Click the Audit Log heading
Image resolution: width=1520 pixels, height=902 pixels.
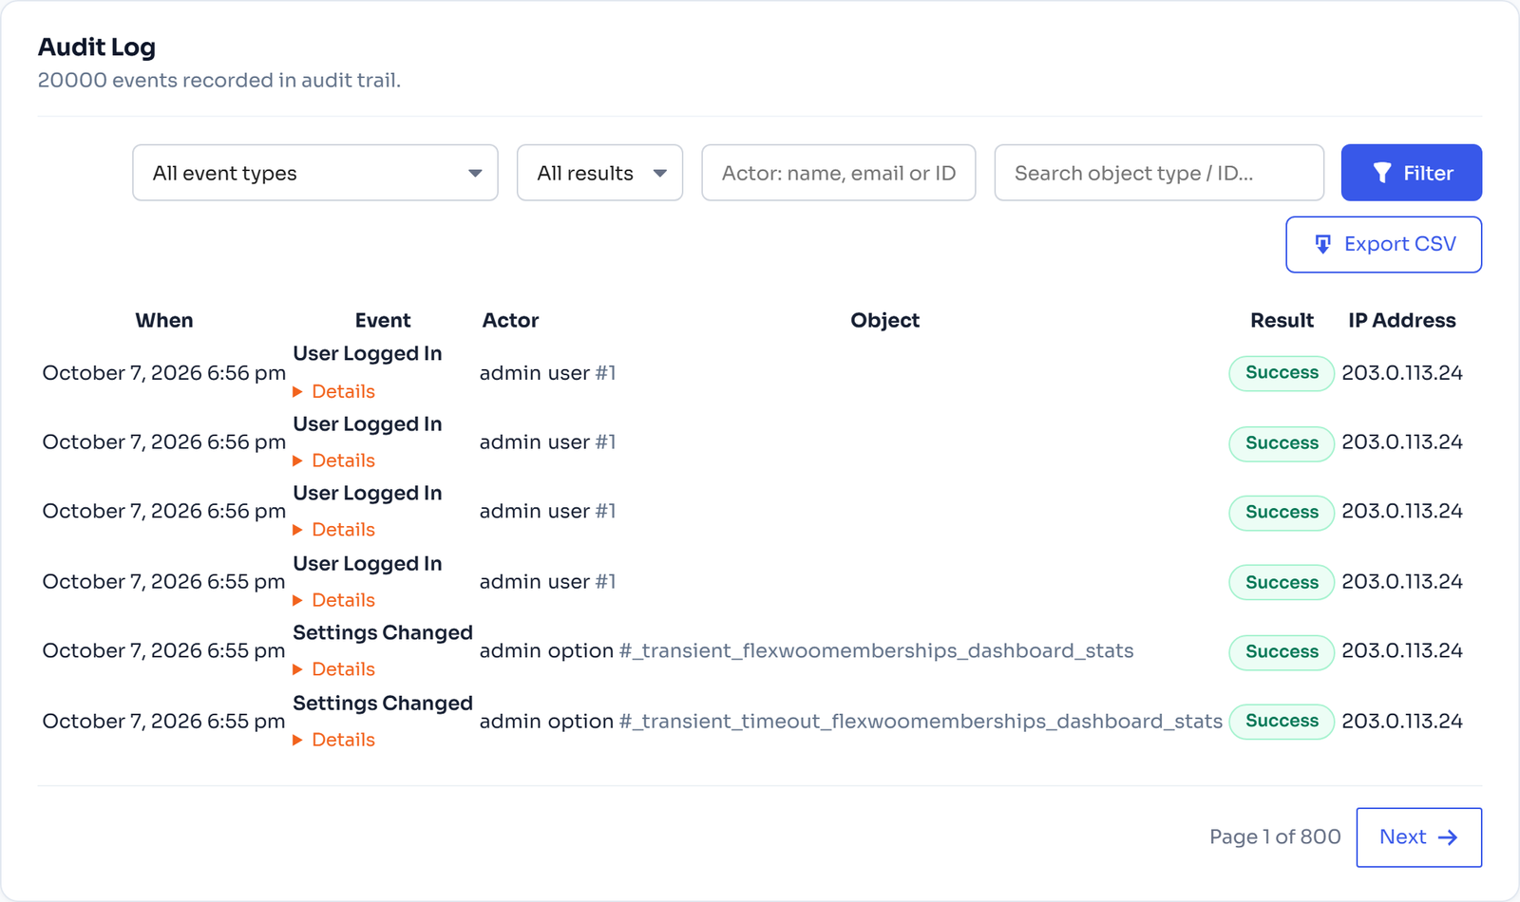pos(97,47)
